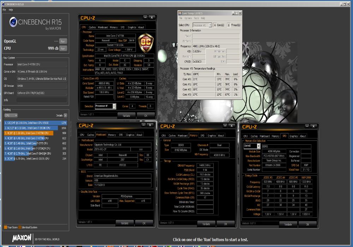Switch to About tab in CPU-Z Memory window
The image size is (353, 247).
pyautogui.click(x=221, y=135)
